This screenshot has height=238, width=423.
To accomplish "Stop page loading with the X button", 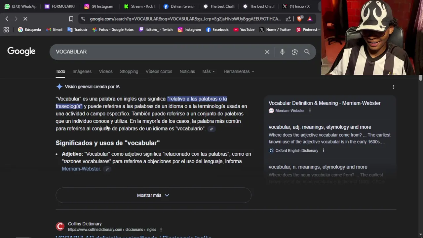I will point(25,19).
